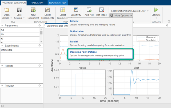Choose Operating Point Options menu entry

(x=100, y=54)
